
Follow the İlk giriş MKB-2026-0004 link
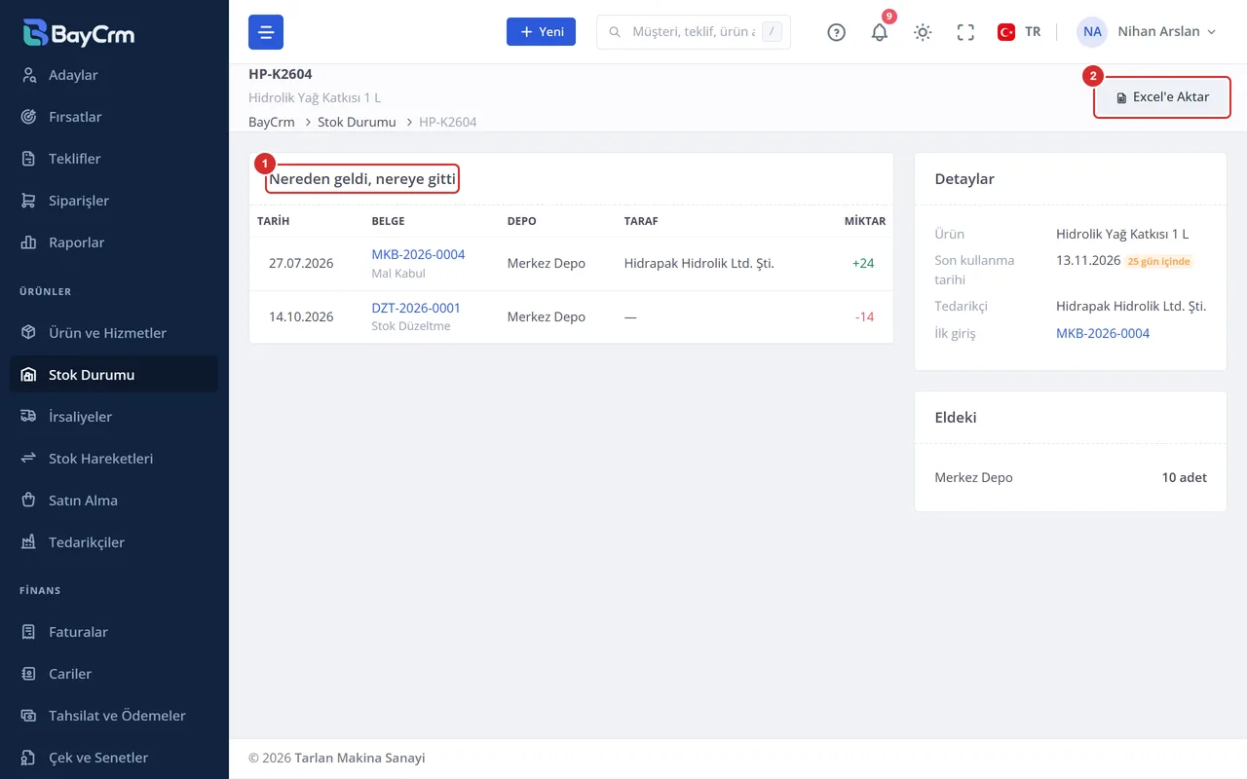click(x=1103, y=333)
